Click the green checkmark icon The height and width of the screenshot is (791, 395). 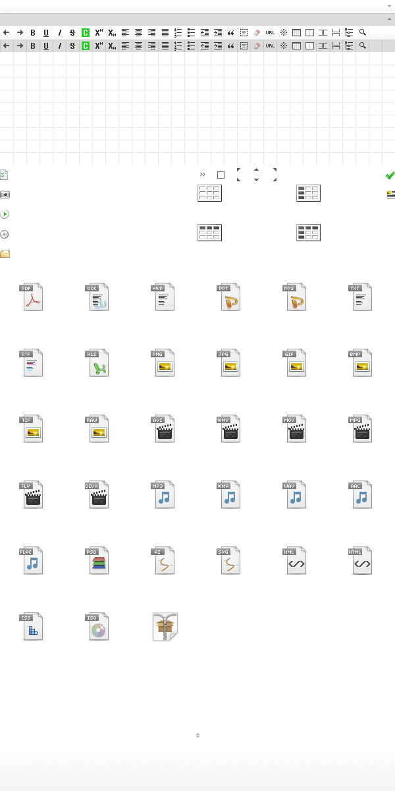(x=390, y=175)
